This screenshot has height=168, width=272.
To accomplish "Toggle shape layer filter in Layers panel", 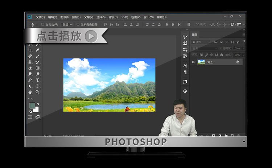I will point(232,42).
